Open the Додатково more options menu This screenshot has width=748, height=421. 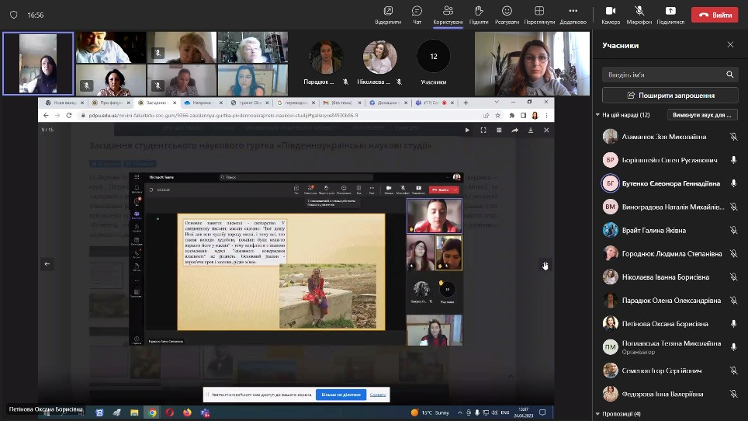point(573,13)
